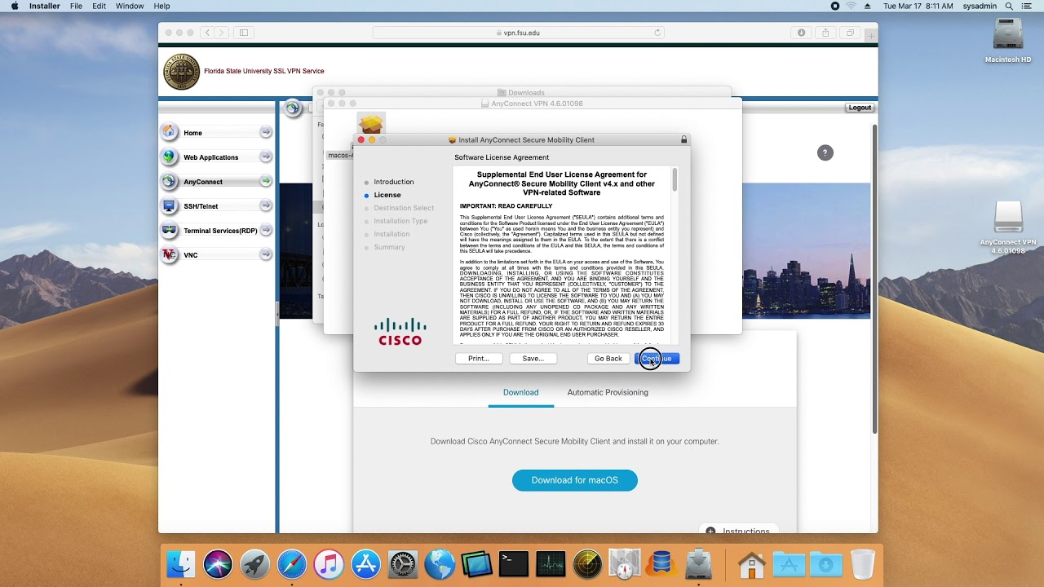Open Spotlight search in menu bar

[1009, 6]
